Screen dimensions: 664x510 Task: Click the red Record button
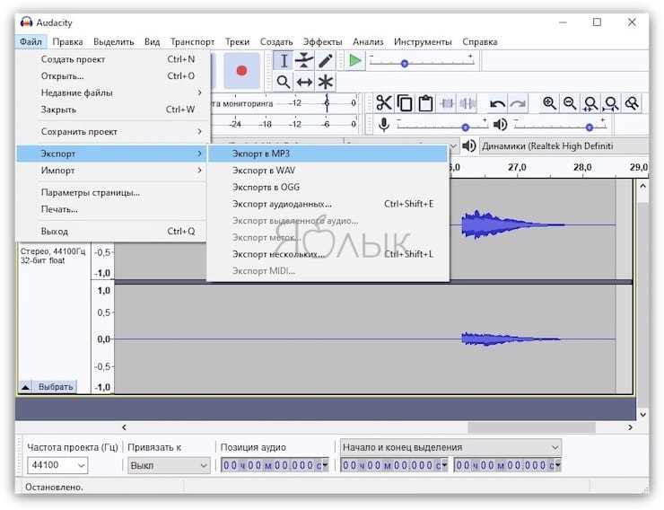[241, 70]
